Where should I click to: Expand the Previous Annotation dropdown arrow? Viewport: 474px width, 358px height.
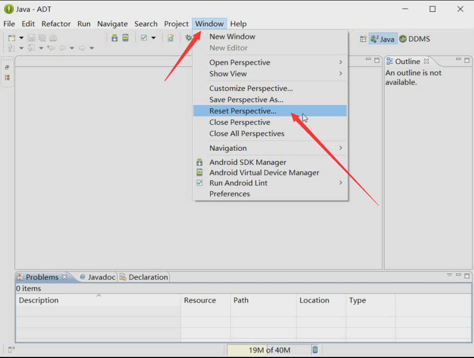[41, 48]
